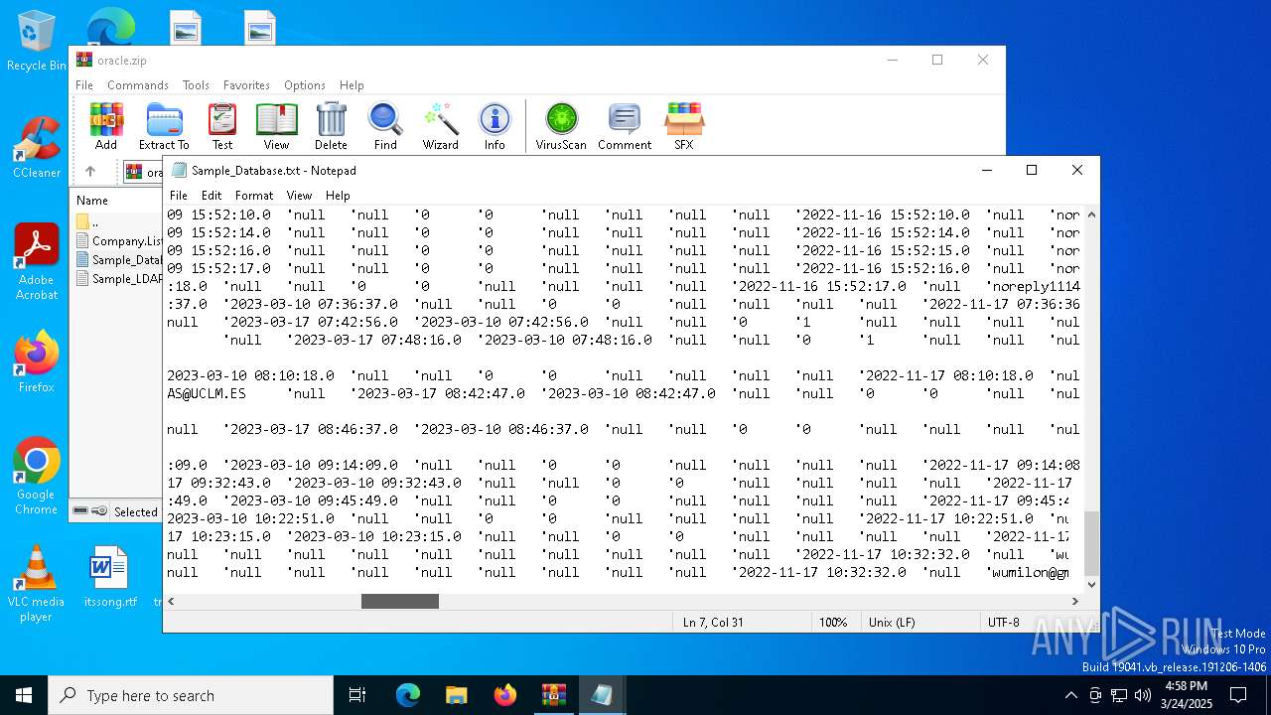Open Notepad Edit menu
Image resolution: width=1271 pixels, height=715 pixels.
click(212, 196)
